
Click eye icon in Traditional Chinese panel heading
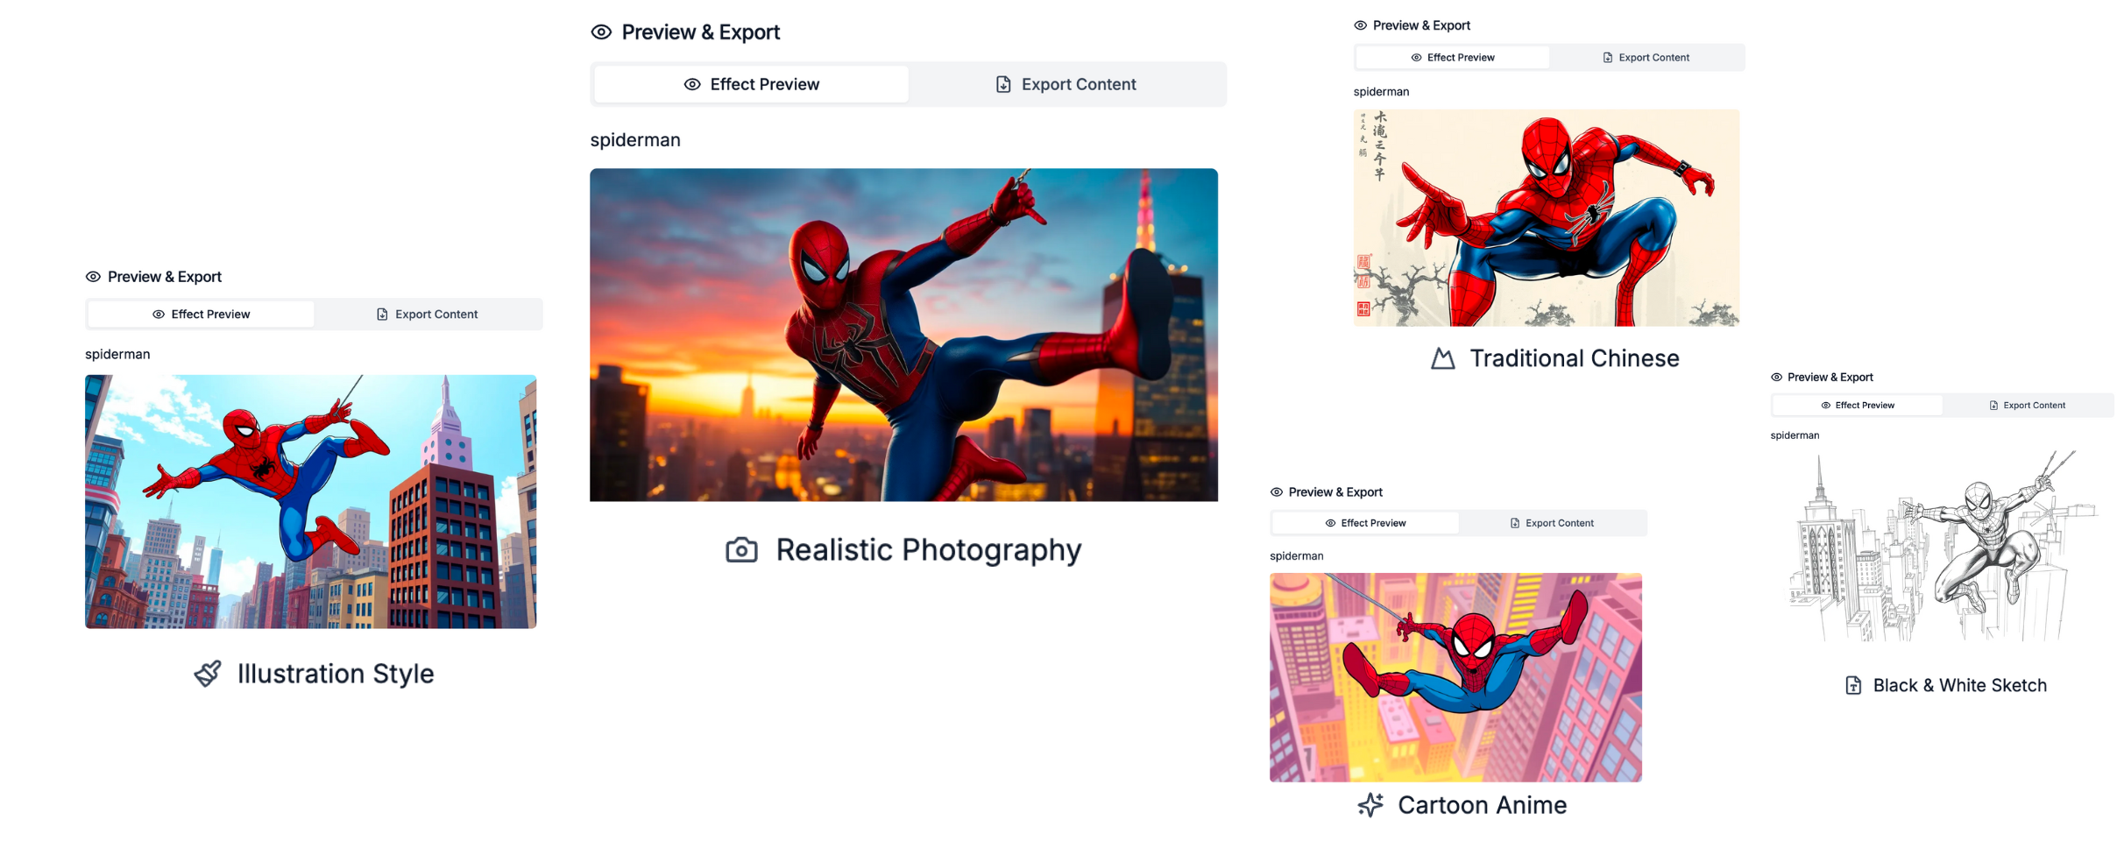pyautogui.click(x=1360, y=25)
